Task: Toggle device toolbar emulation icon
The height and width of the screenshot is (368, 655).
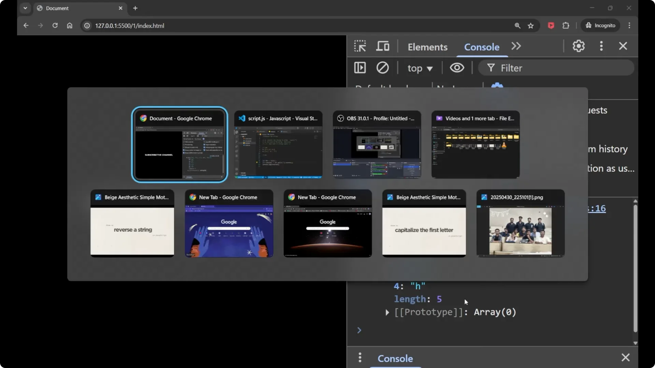Action: pos(382,46)
